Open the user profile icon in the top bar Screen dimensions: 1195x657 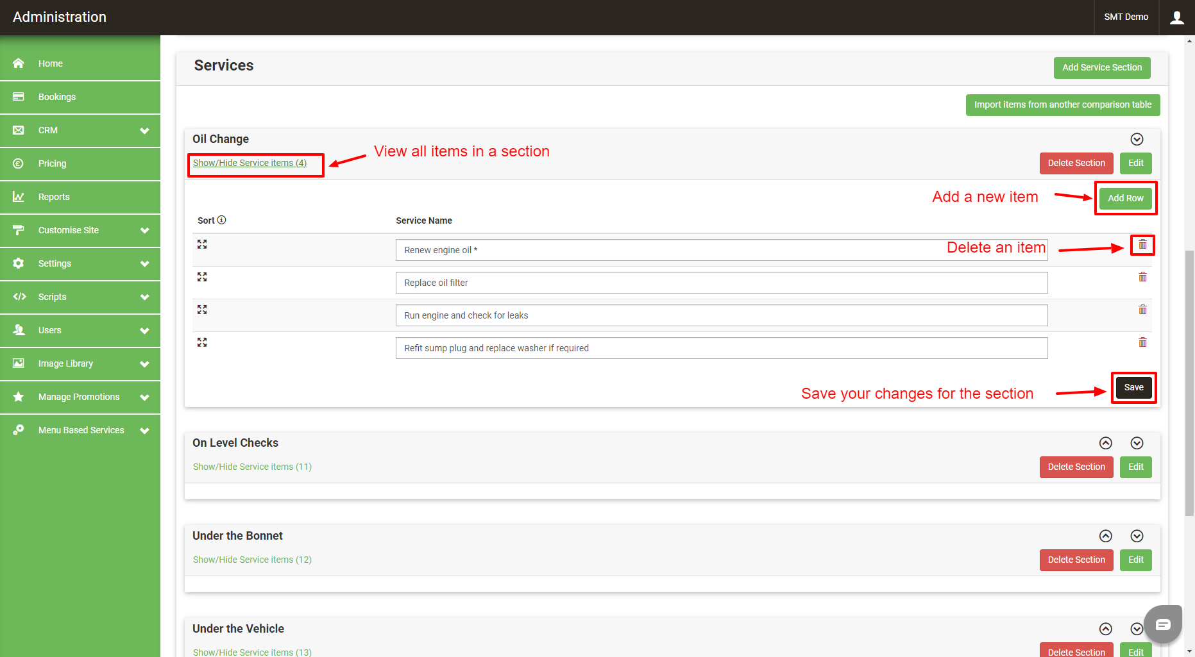point(1176,17)
